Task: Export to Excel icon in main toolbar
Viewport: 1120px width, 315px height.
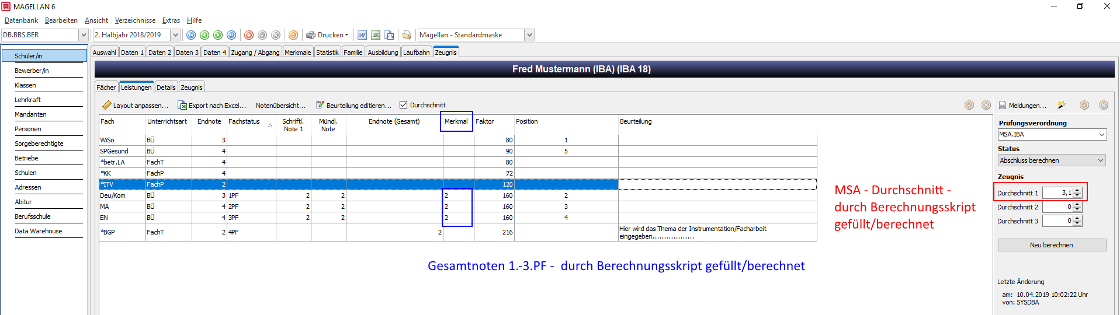Action: click(376, 35)
